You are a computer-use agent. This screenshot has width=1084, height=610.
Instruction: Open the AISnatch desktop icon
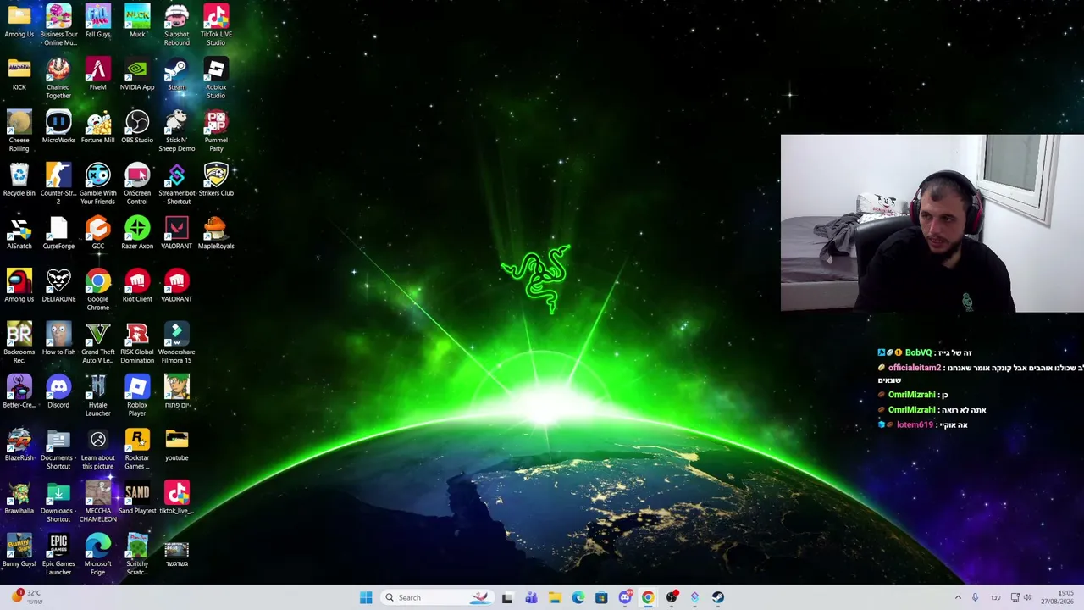pyautogui.click(x=19, y=233)
